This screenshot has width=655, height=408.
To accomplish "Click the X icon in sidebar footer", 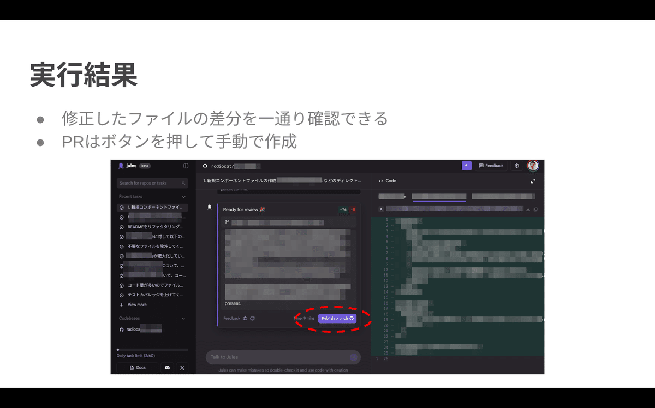I will coord(182,368).
